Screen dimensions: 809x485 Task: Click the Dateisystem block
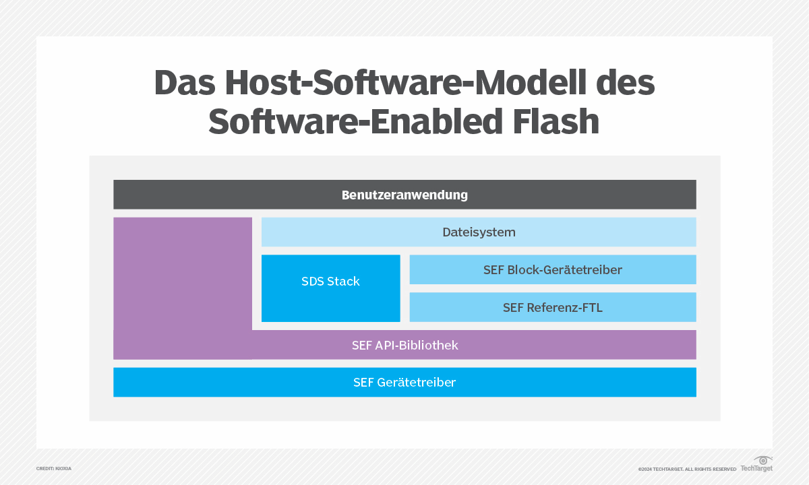[479, 232]
